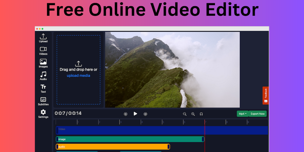The height and width of the screenshot is (152, 304).
Task: Click timeline ruler at mark 5
Action: pyautogui.click(x=162, y=122)
